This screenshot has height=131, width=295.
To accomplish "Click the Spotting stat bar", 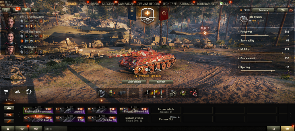I will [265, 71].
